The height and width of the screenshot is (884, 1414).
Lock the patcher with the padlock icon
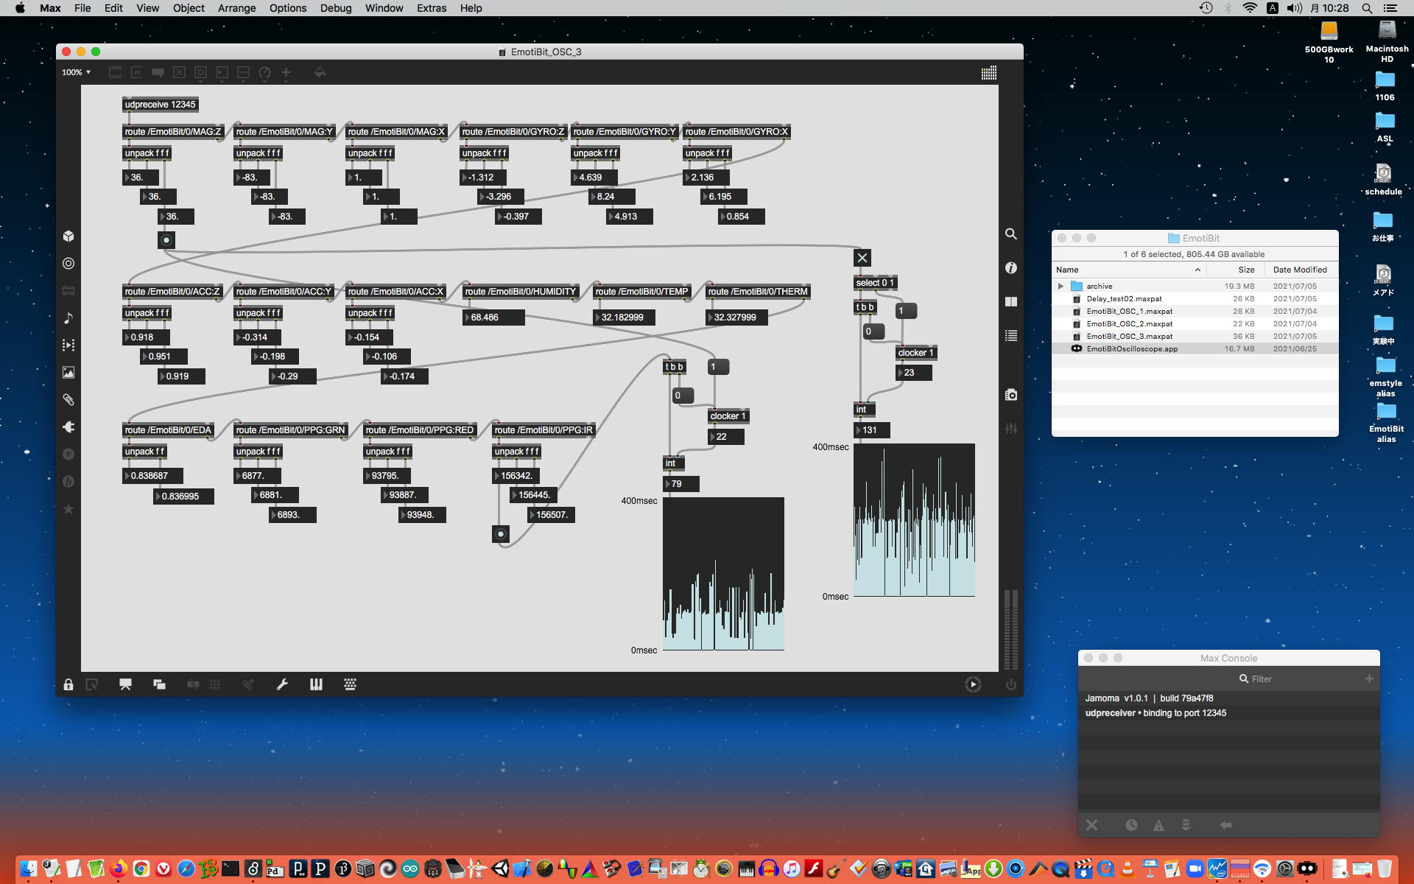pyautogui.click(x=68, y=684)
